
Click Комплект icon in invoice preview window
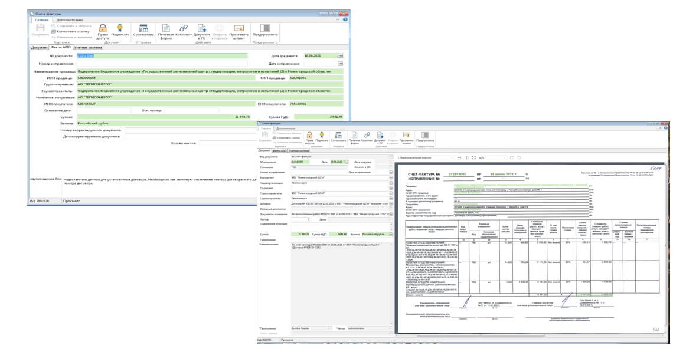(367, 135)
